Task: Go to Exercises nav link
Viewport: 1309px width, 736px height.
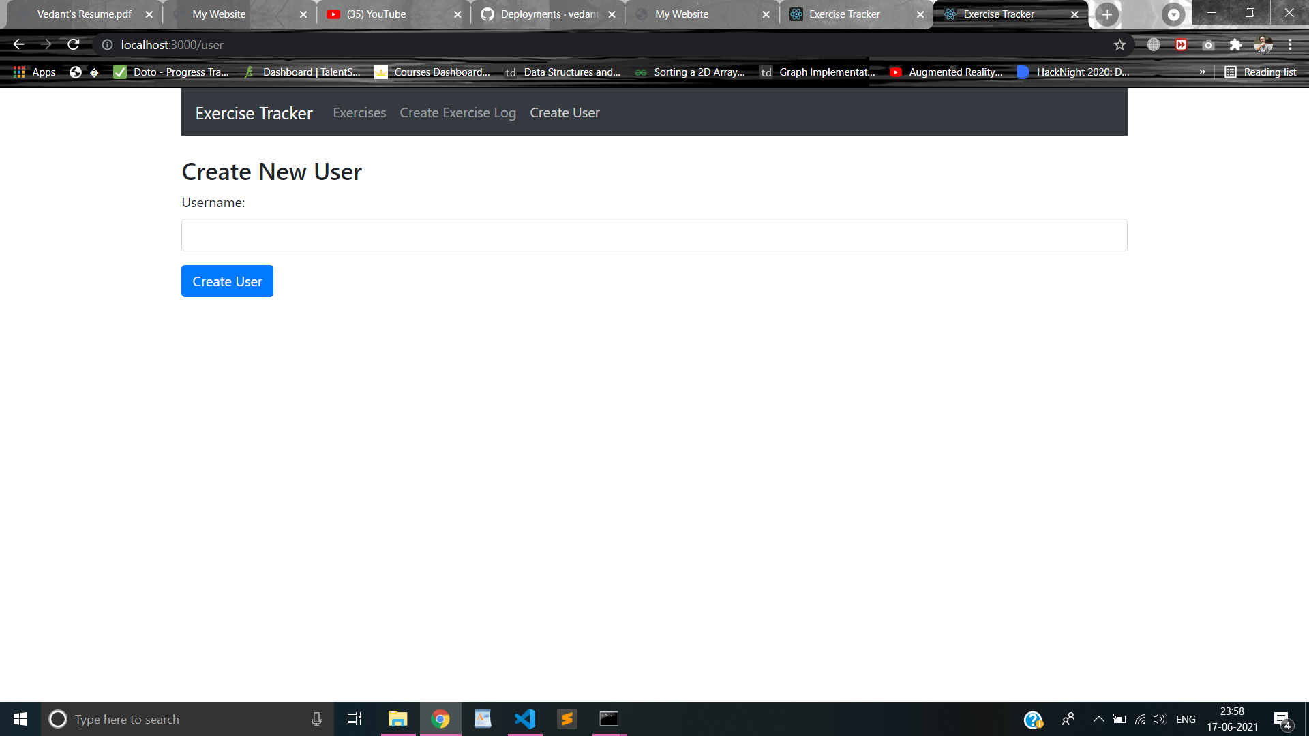Action: (359, 113)
